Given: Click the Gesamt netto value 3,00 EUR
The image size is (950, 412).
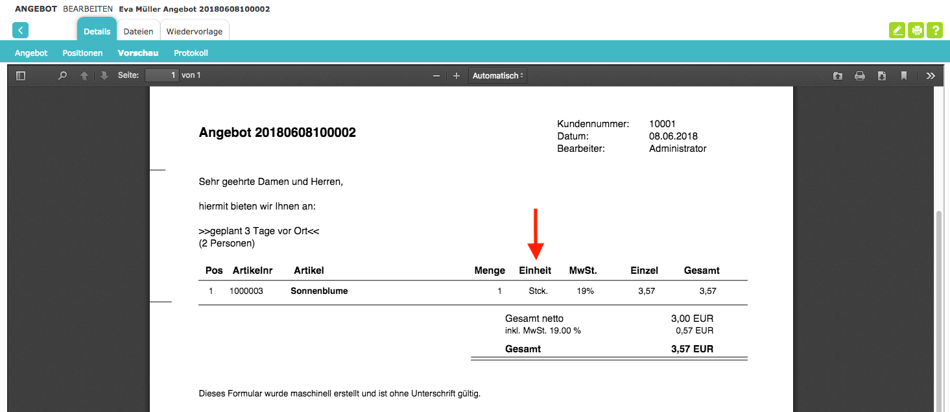Looking at the screenshot, I should click(x=692, y=319).
